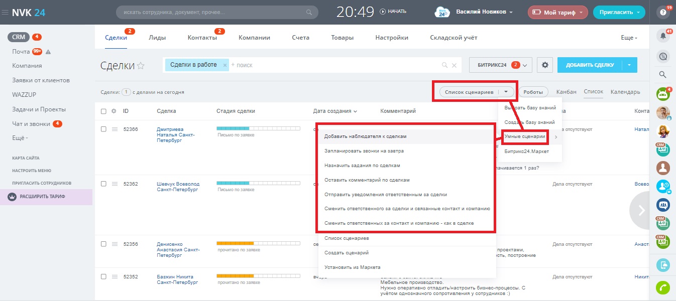Click the ДОБАВИТЬ СДЕЛКУ button
The image size is (676, 301).
click(x=590, y=65)
